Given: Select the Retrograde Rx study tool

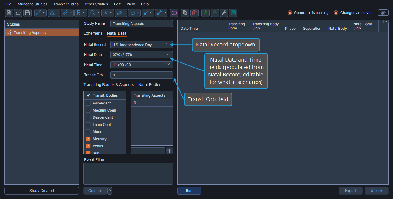Looking at the screenshot, I should point(81,13).
